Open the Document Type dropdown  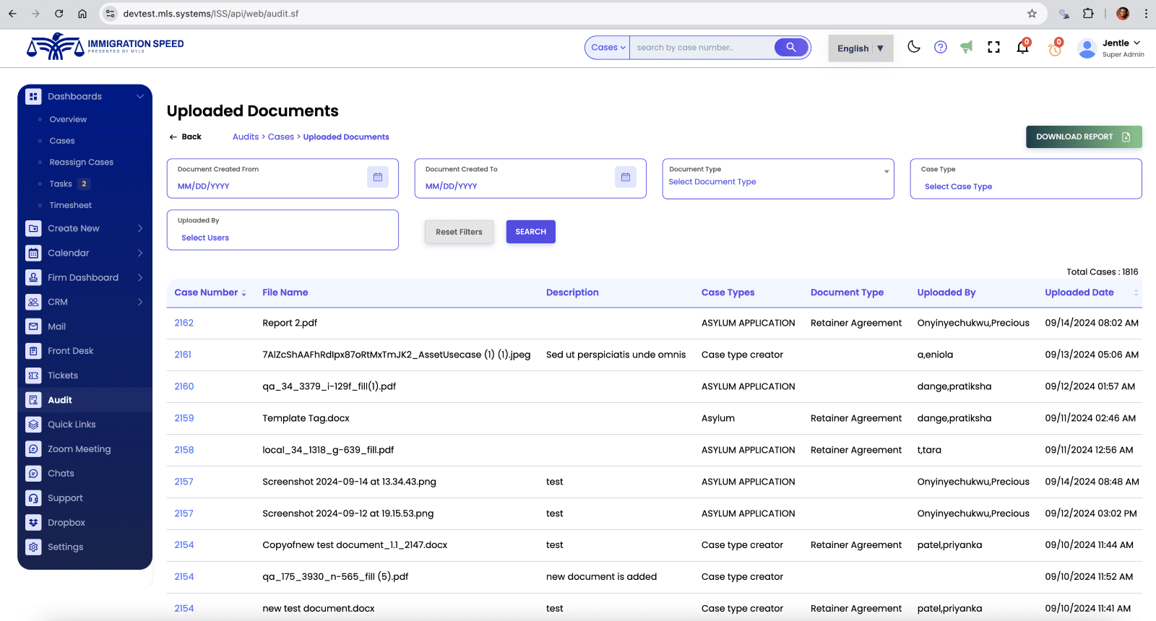click(777, 178)
